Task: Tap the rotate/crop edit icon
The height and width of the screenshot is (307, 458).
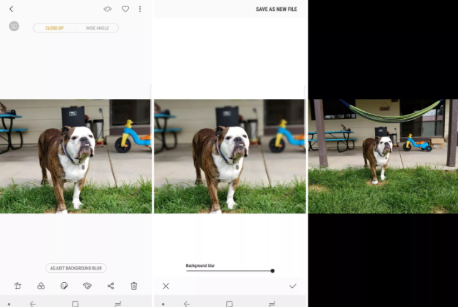Action: pos(17,286)
